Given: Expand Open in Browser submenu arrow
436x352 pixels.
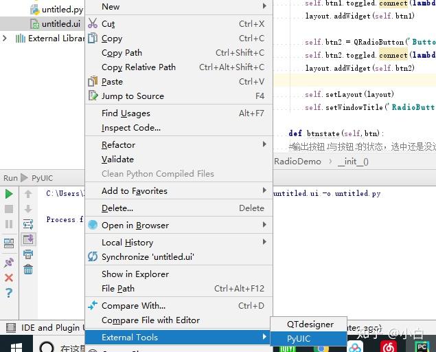Looking at the screenshot, I should pos(264,224).
